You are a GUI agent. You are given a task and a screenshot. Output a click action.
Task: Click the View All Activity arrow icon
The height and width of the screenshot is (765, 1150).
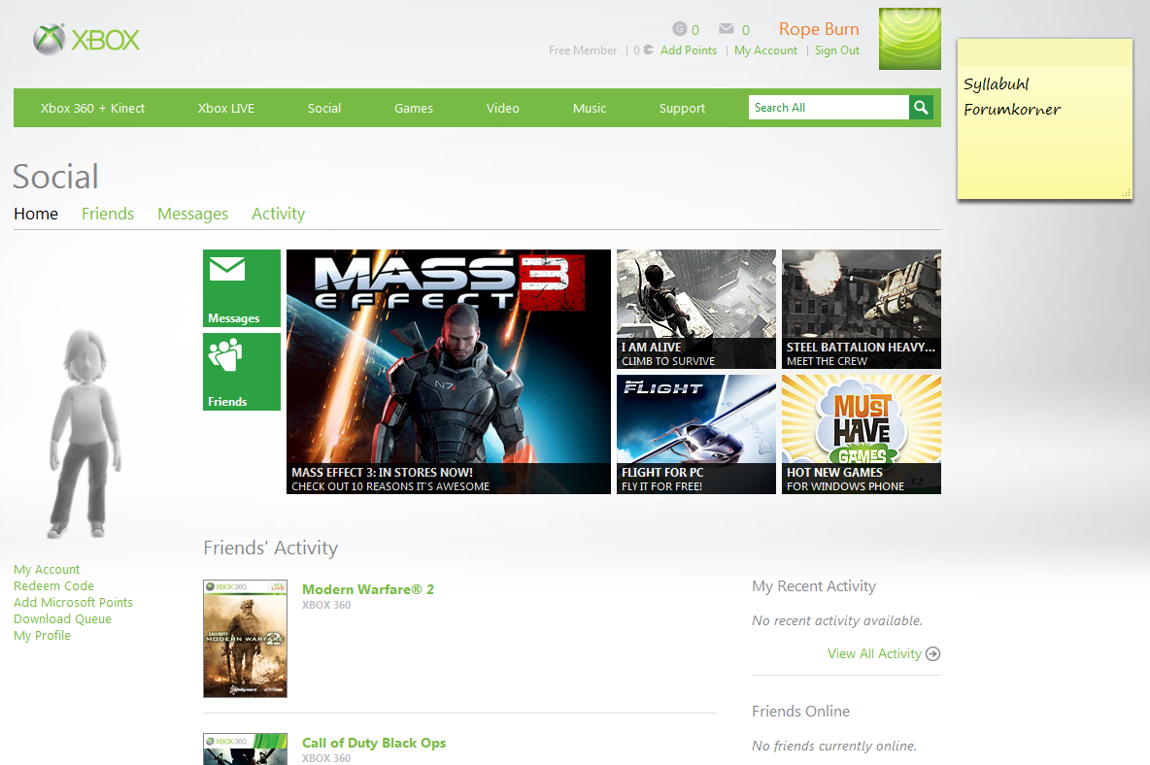pyautogui.click(x=932, y=653)
